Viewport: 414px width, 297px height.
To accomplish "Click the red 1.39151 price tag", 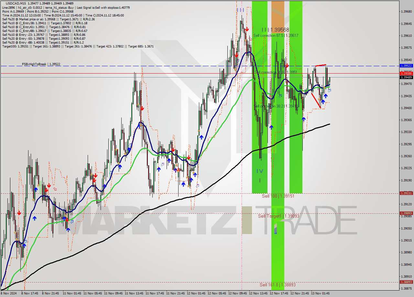I will coord(406,193).
